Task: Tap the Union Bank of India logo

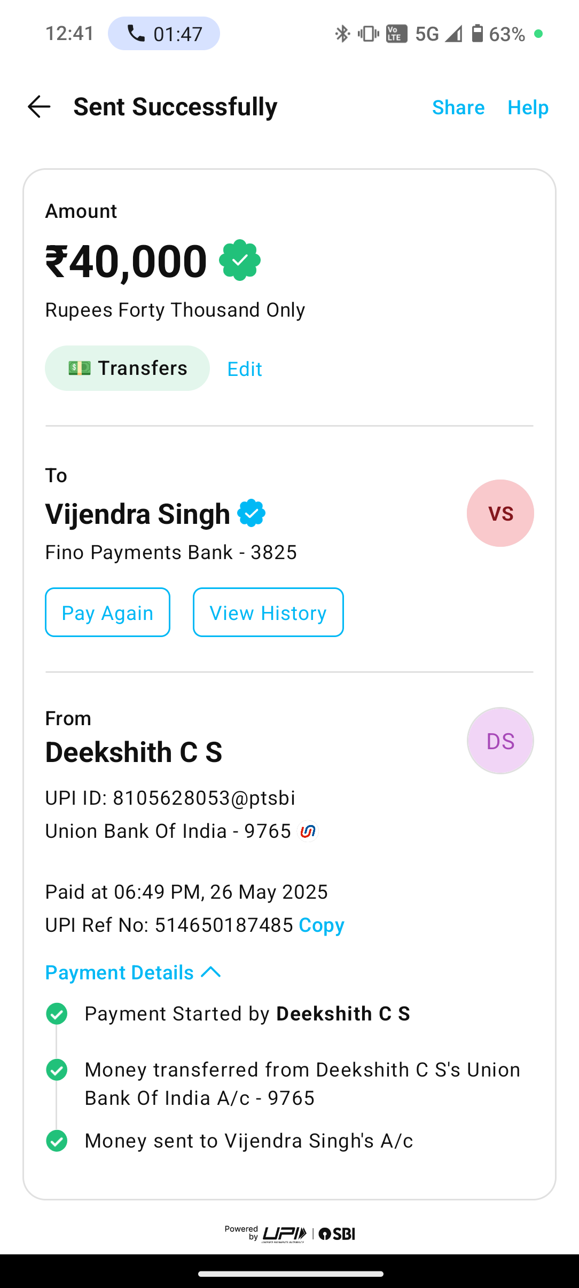Action: 308,831
